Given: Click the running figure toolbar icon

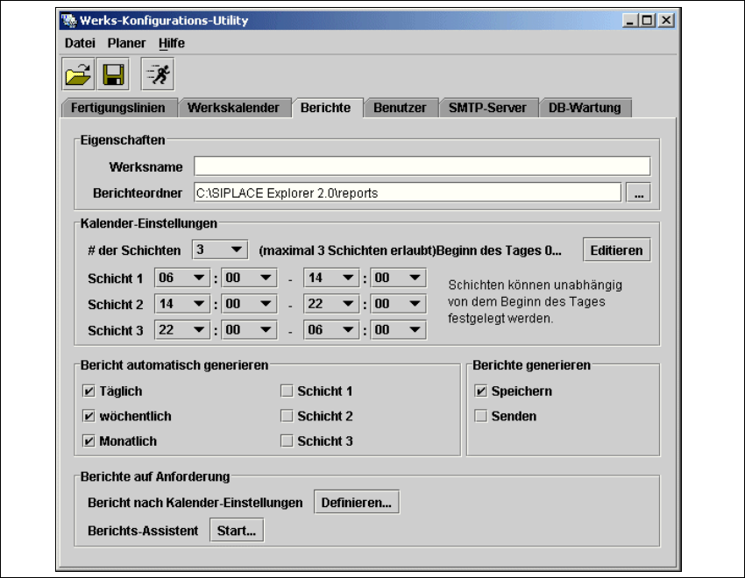Looking at the screenshot, I should 159,76.
